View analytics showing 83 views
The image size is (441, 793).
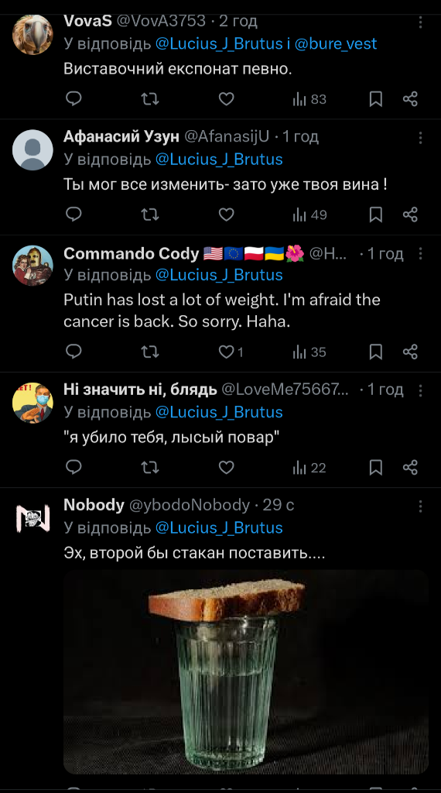309,99
